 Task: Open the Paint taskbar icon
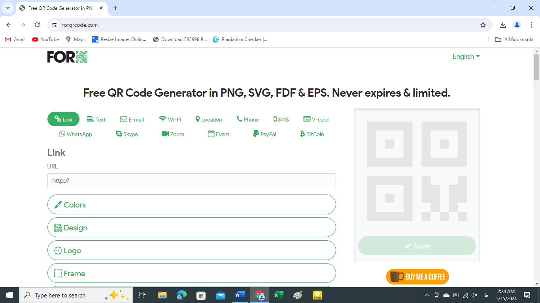[x=298, y=295]
